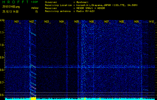Click the yellow meteor detection block
Image resolution: width=157 pixels, height=100 pixels.
click(x=33, y=98)
